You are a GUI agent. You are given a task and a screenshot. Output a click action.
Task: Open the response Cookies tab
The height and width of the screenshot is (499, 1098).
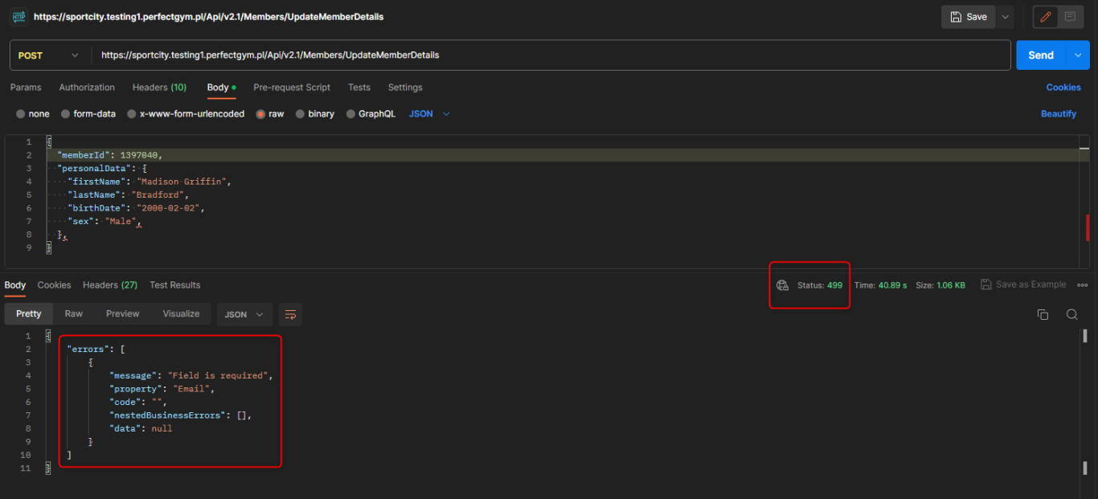click(55, 285)
